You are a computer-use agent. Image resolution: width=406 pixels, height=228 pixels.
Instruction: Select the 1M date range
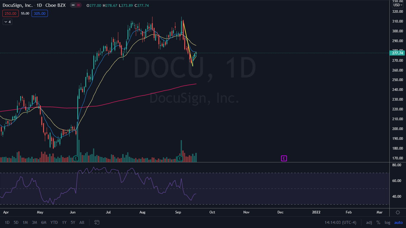point(25,222)
